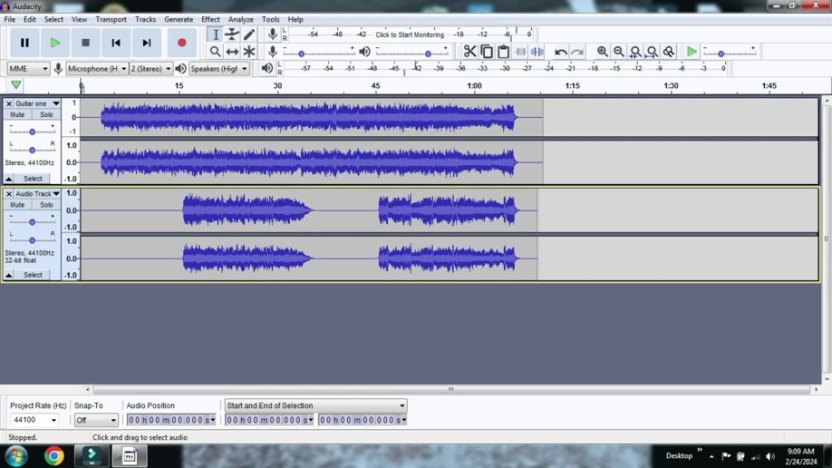Select the Draw pencil tool
Image resolution: width=832 pixels, height=468 pixels.
(x=249, y=34)
